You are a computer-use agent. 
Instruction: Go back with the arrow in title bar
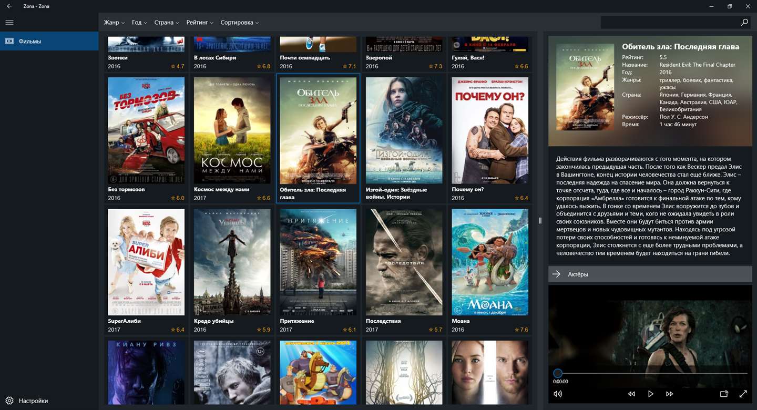click(9, 6)
